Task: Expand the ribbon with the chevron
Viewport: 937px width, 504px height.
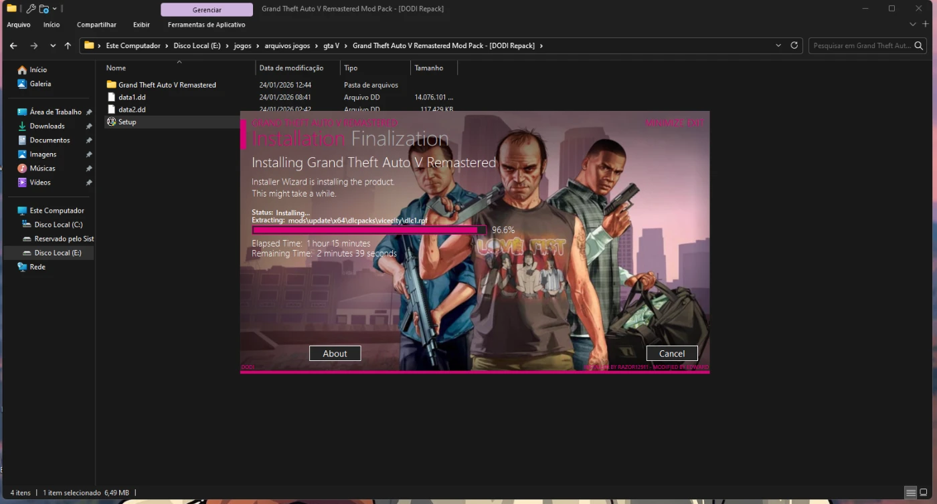Action: pyautogui.click(x=913, y=25)
